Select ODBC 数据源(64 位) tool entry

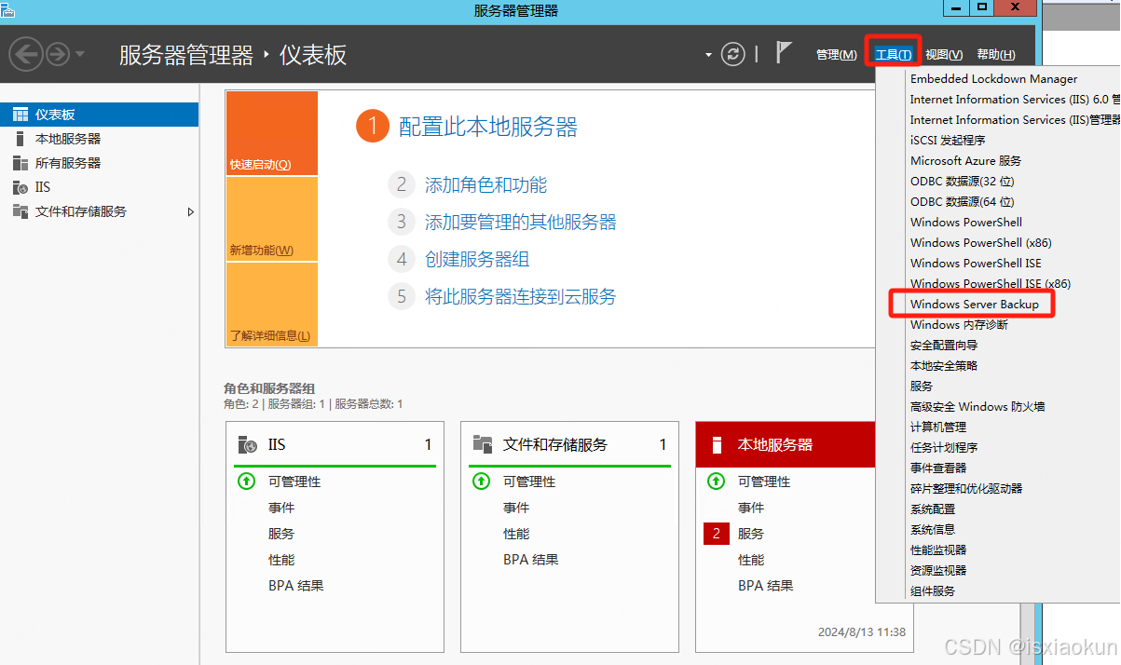tap(962, 201)
